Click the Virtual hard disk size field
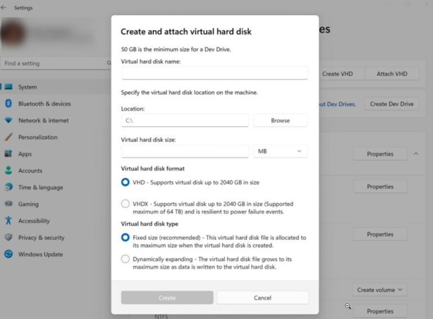433x319 pixels. (185, 151)
